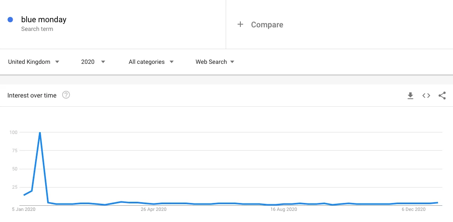Open the All categories dropdown
Viewport: 453px width, 222px height.
pyautogui.click(x=151, y=62)
